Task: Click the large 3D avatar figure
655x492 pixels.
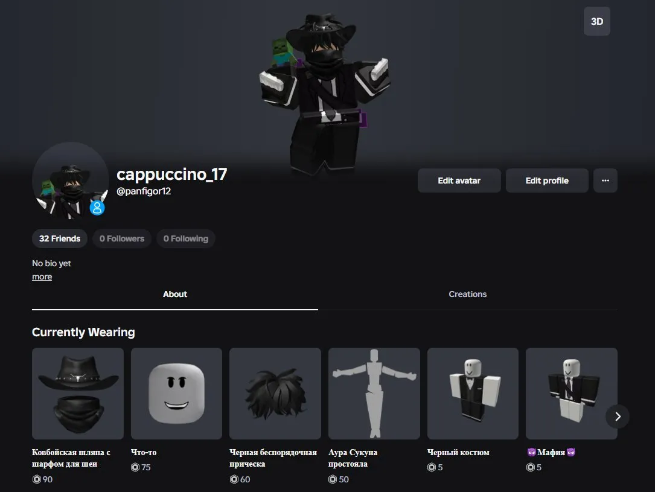Action: (325, 93)
